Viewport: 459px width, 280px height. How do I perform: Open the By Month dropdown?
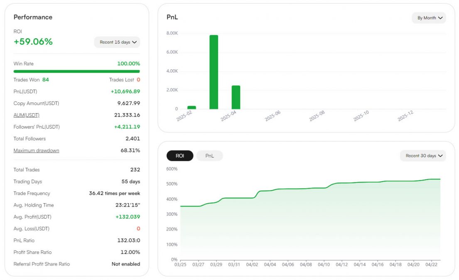point(429,18)
